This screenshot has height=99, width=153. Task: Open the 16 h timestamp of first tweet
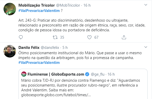[x=87, y=5]
